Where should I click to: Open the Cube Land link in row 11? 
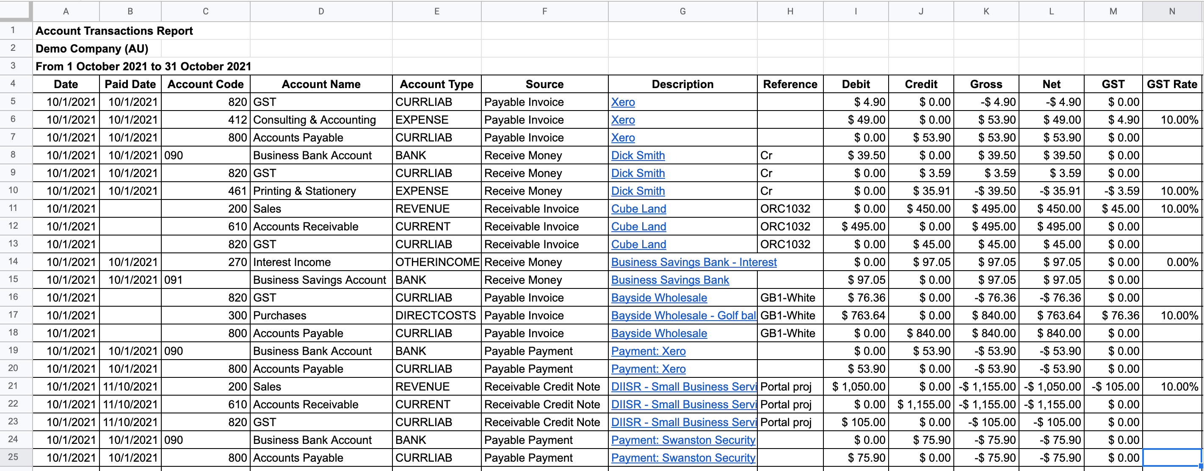(638, 209)
